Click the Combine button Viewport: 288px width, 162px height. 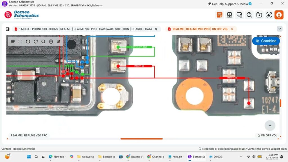tap(266, 41)
